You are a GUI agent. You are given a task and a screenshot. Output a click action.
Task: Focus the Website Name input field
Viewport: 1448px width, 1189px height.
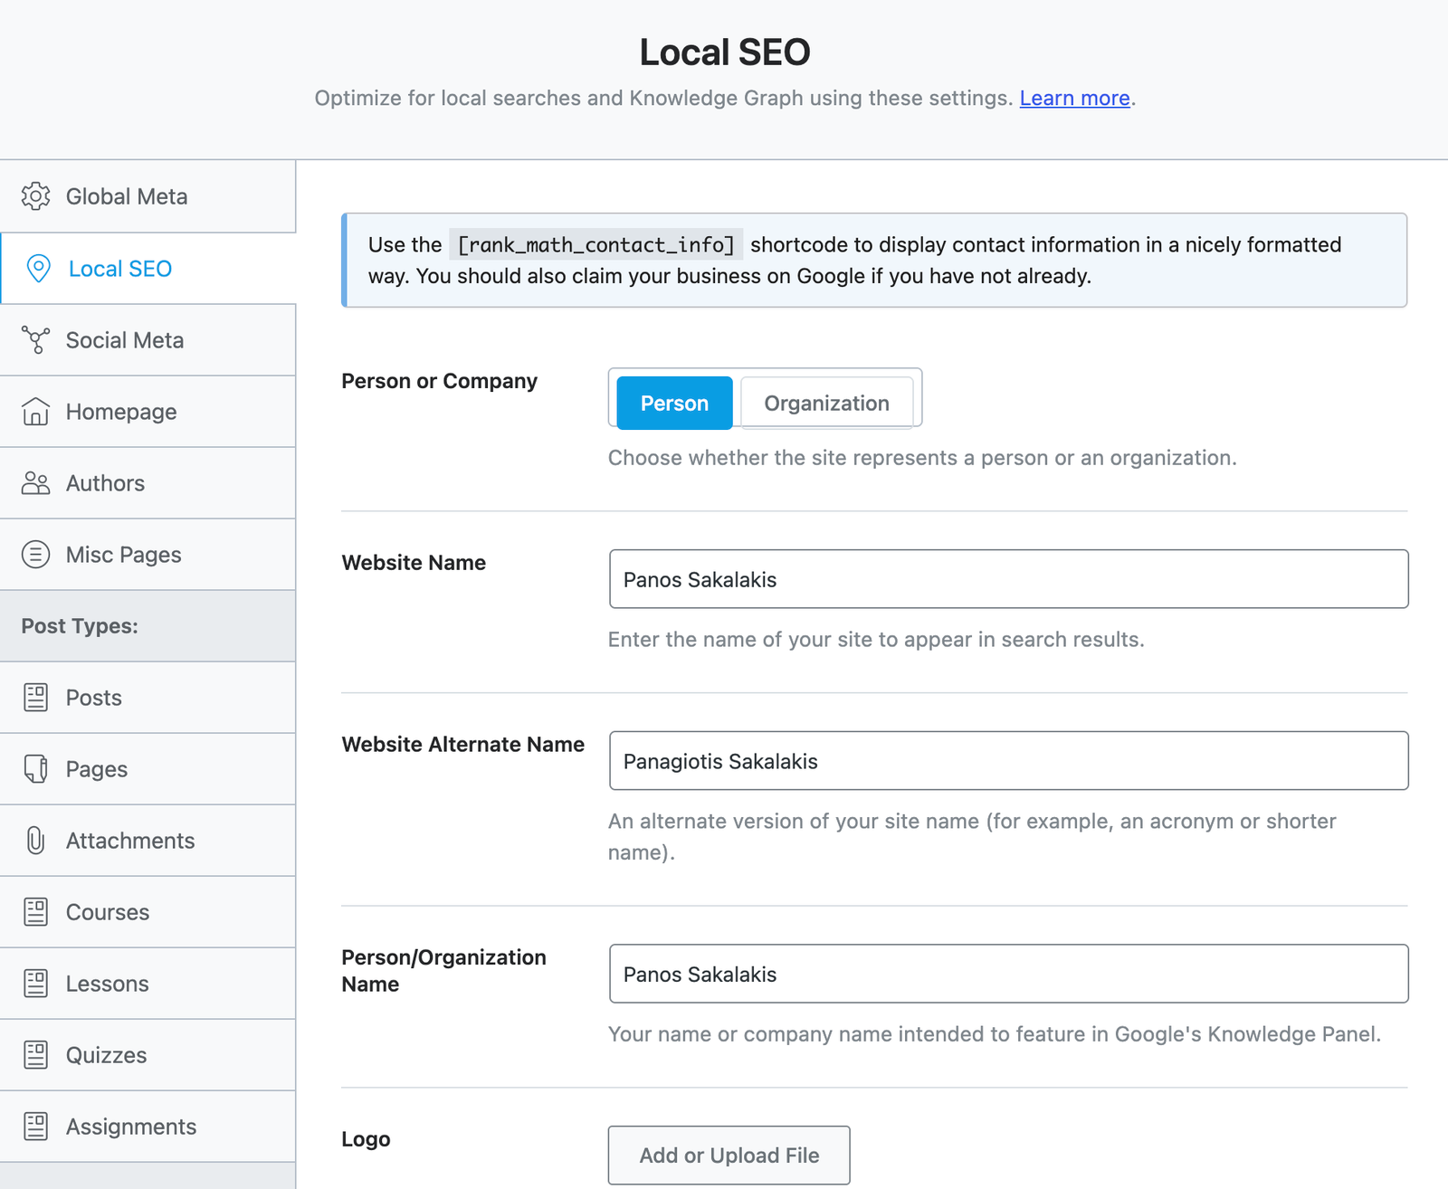point(1008,579)
